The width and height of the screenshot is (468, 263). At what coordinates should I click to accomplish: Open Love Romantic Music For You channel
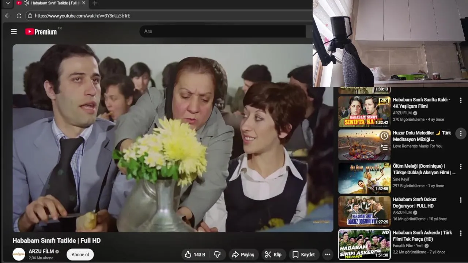click(418, 146)
